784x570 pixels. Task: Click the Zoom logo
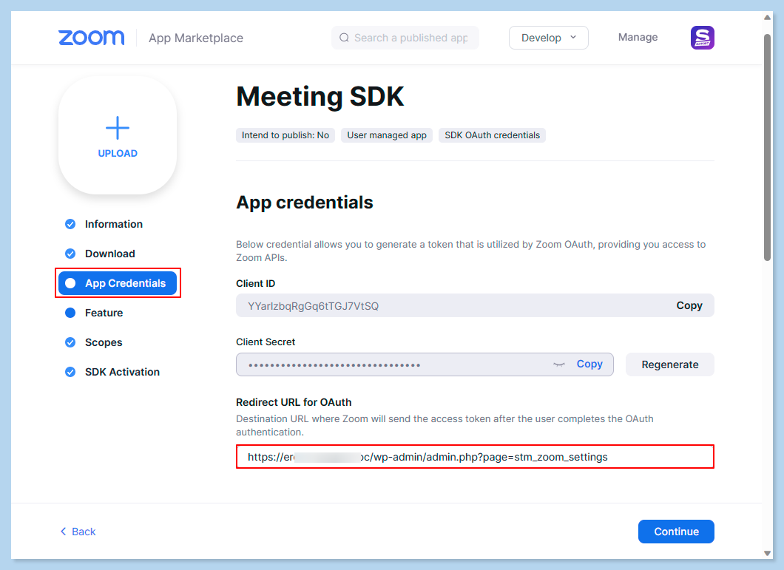91,38
